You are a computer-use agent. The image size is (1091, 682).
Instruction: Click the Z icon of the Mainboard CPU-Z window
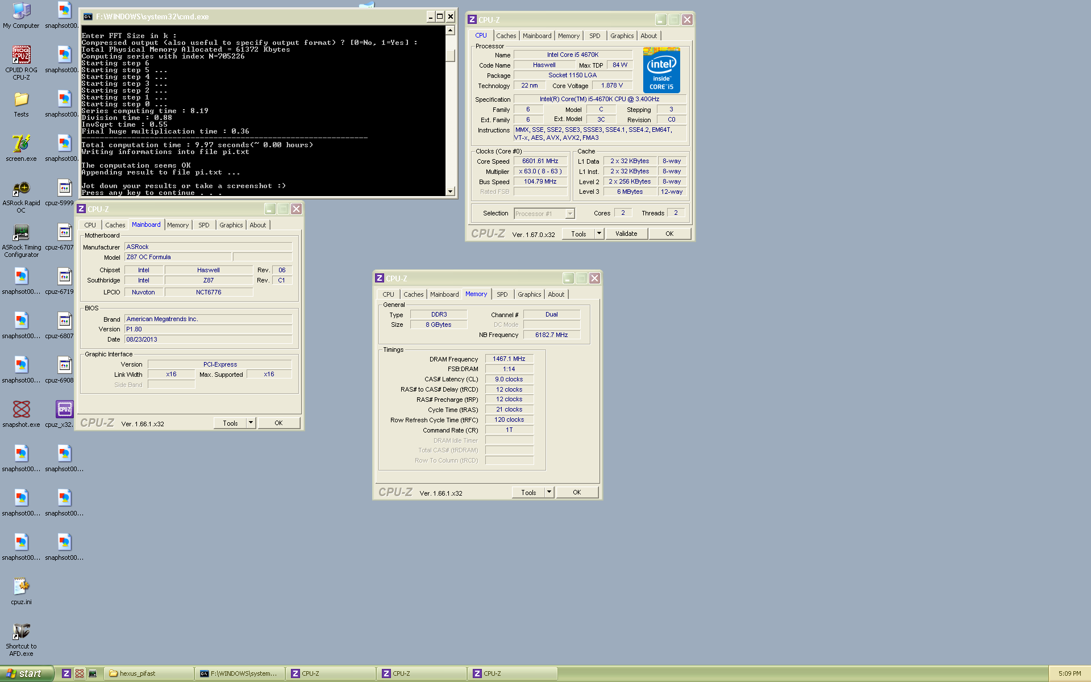tap(81, 209)
